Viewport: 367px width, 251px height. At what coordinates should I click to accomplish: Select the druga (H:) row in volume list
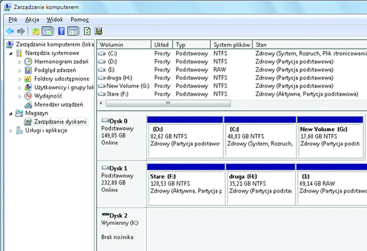click(119, 78)
